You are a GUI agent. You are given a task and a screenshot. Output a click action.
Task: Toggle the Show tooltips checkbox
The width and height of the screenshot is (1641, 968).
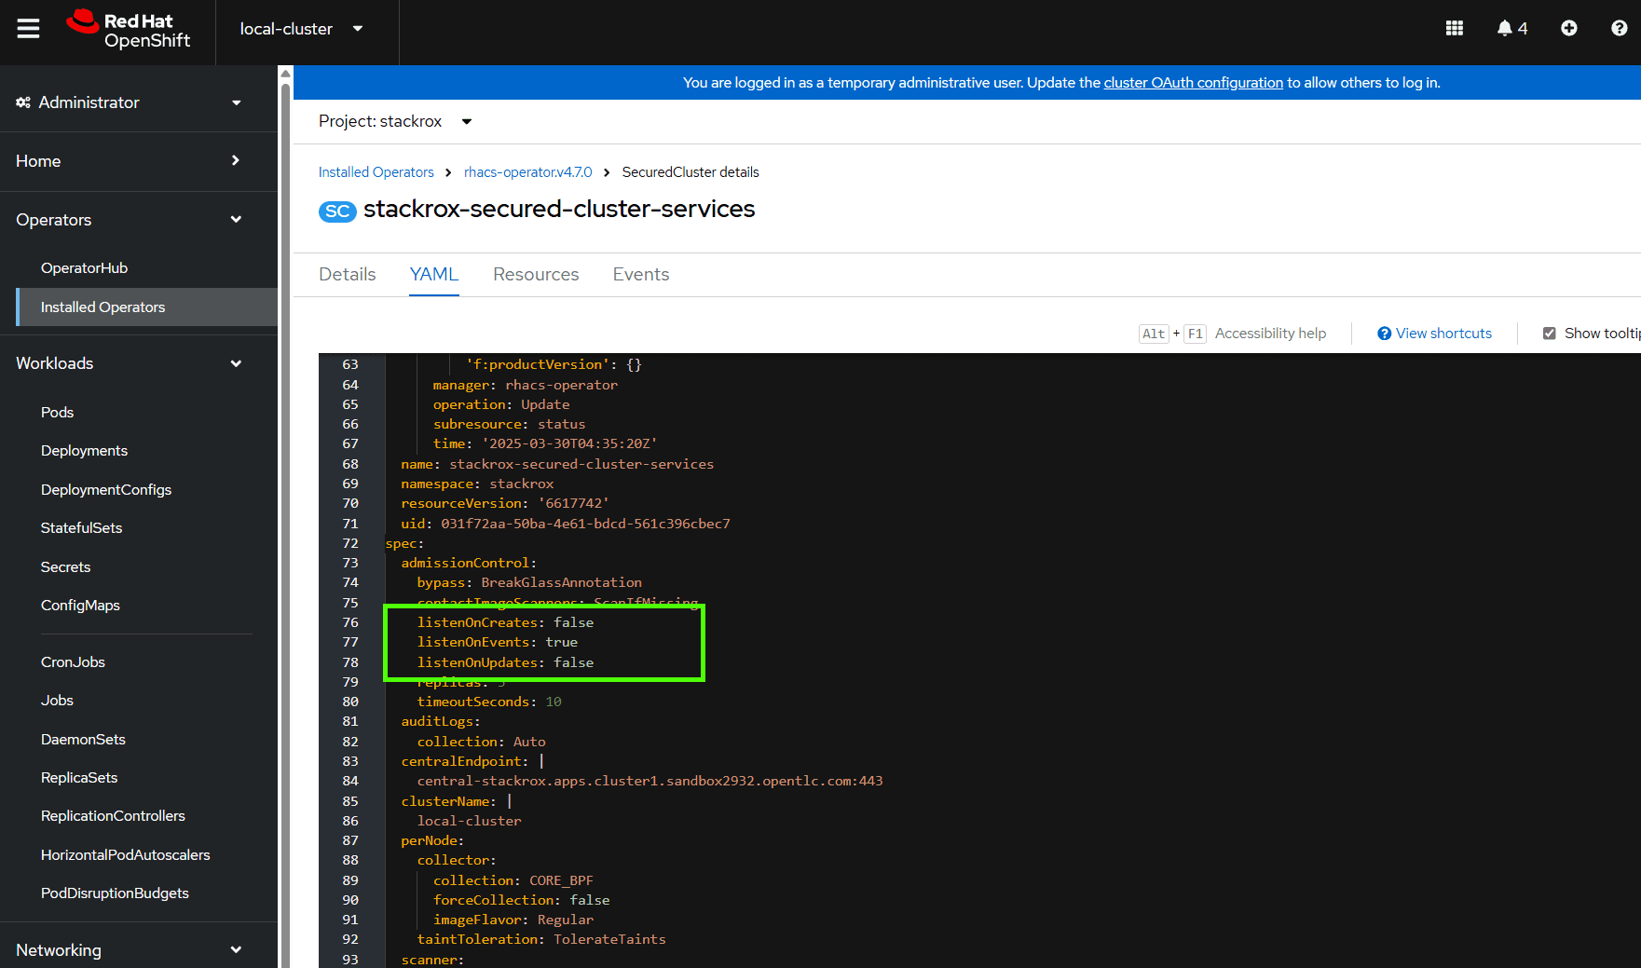1549,334
